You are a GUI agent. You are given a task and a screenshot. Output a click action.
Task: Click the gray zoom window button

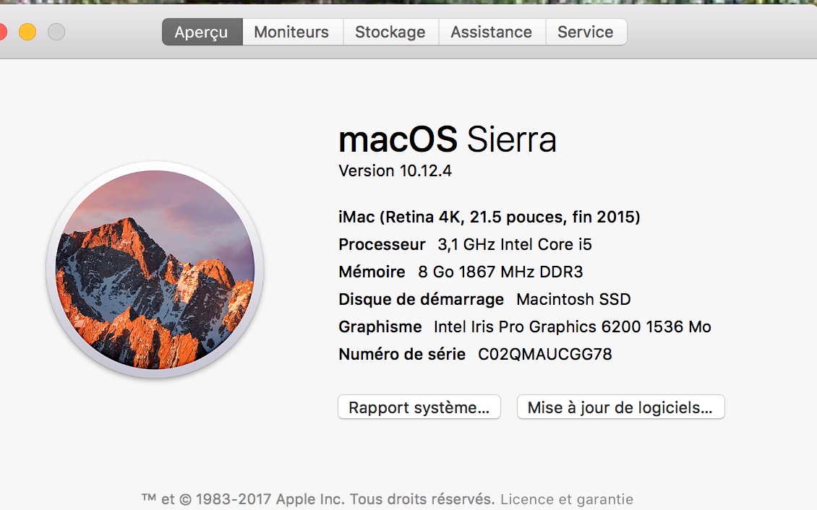56,32
